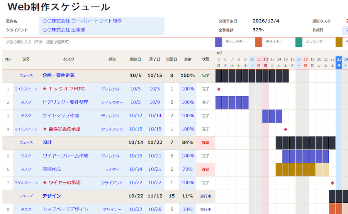Select the サイトマップ作成 task name
The image size is (348, 214).
pos(61,116)
